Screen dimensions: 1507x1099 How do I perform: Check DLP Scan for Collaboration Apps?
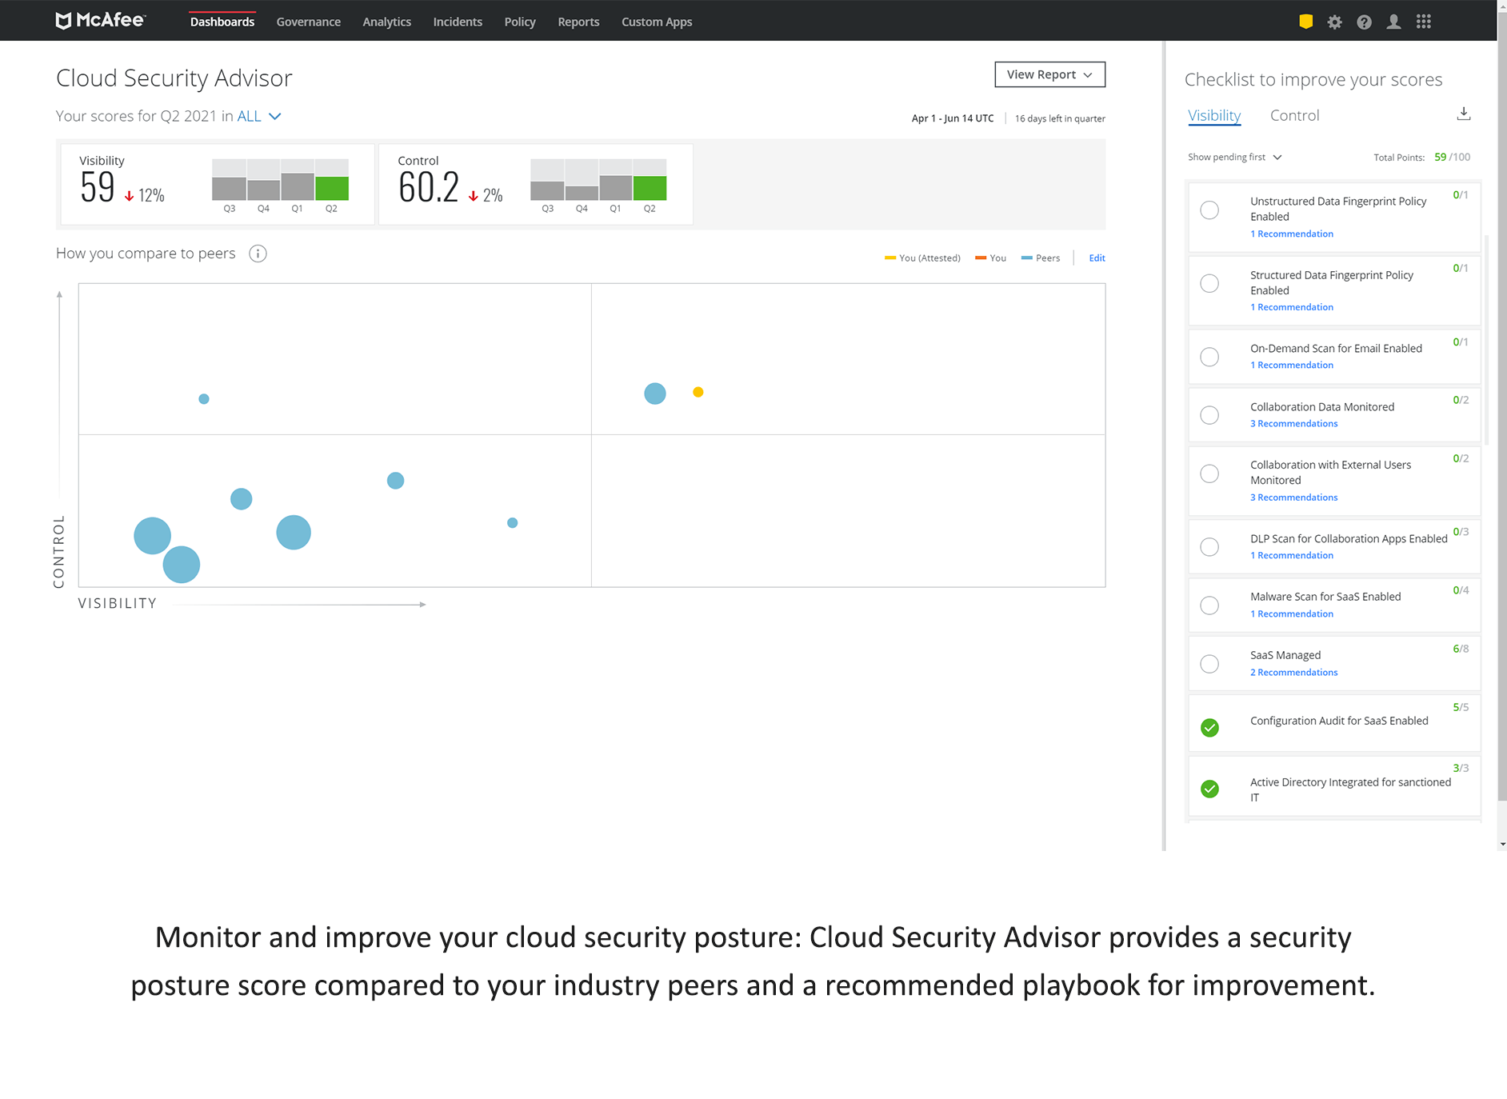coord(1209,547)
